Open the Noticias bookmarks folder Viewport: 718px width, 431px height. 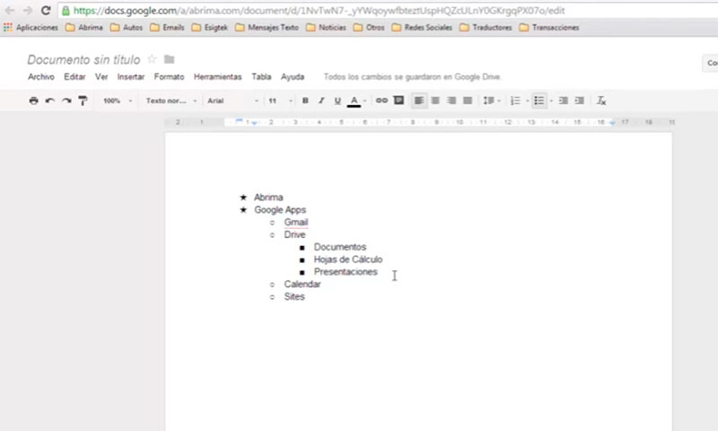326,28
